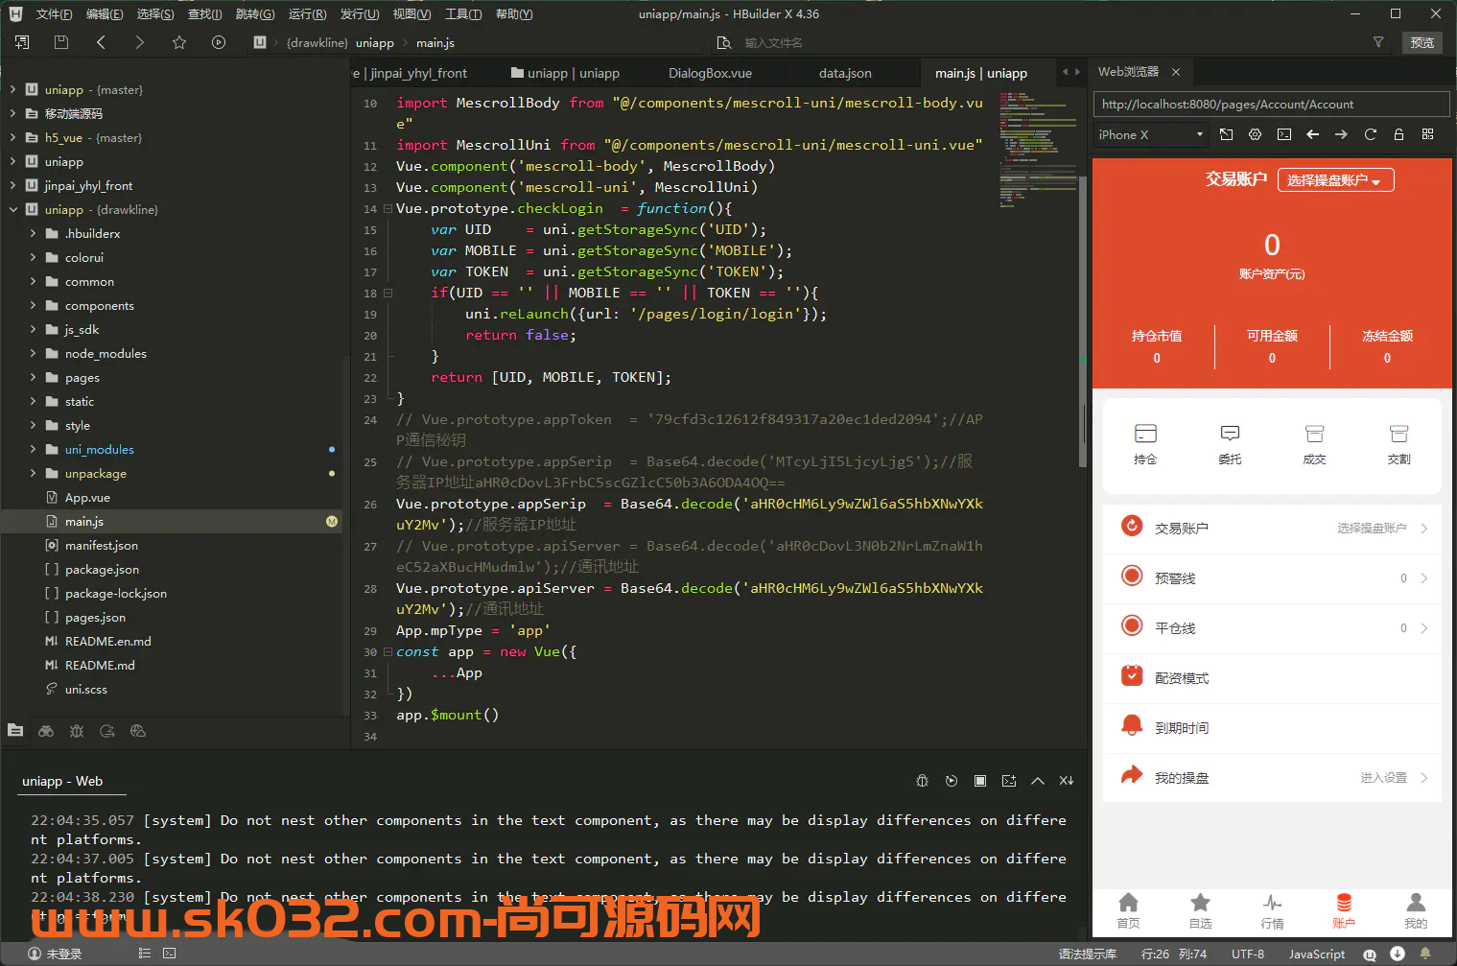Expand the node_modules folder

click(x=34, y=353)
